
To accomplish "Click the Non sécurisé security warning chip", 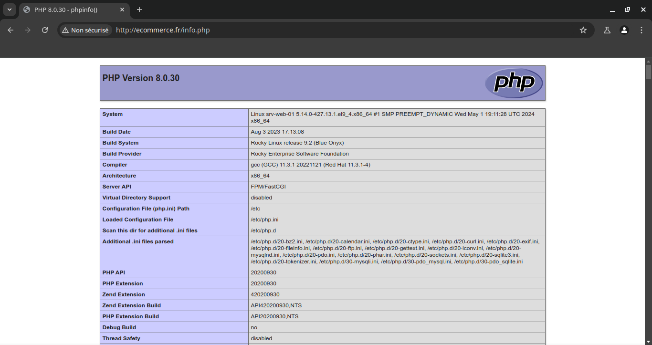I will [x=85, y=30].
